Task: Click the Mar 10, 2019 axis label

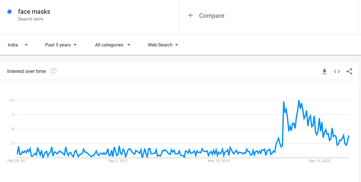Action: pos(219,161)
